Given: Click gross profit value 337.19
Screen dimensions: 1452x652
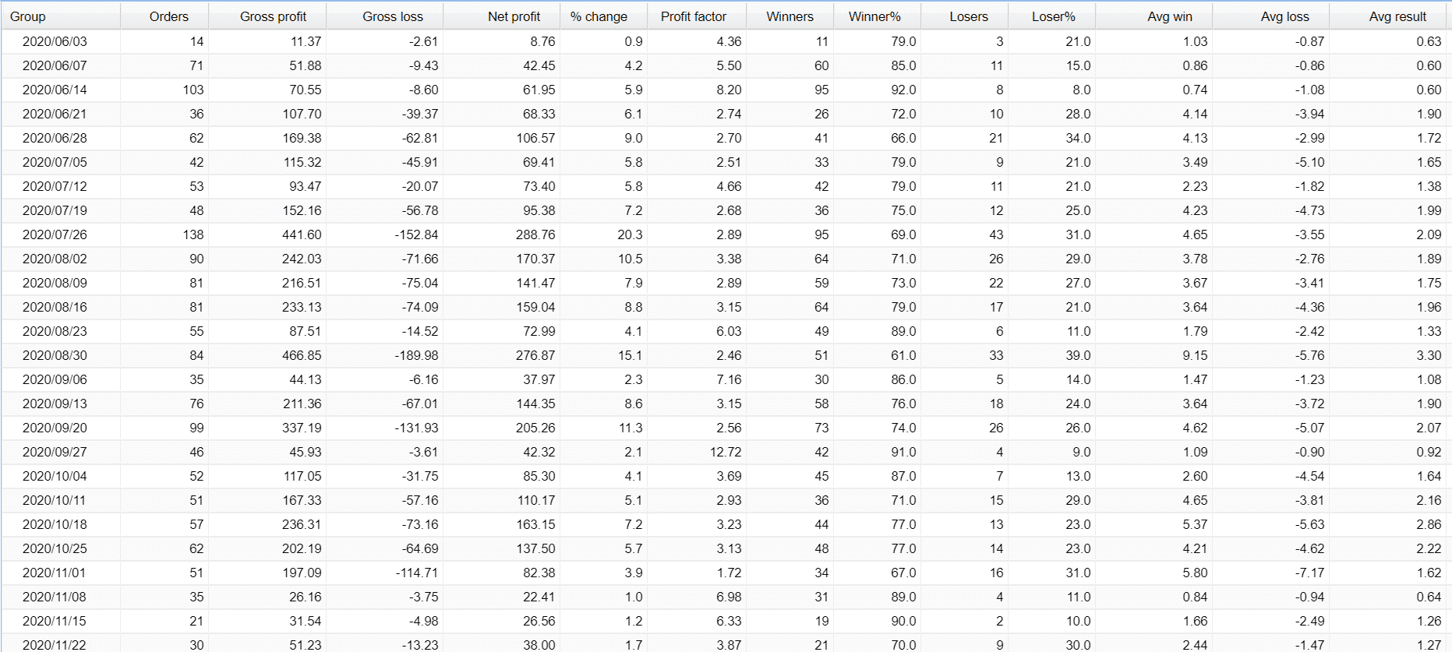Looking at the screenshot, I should click(302, 428).
